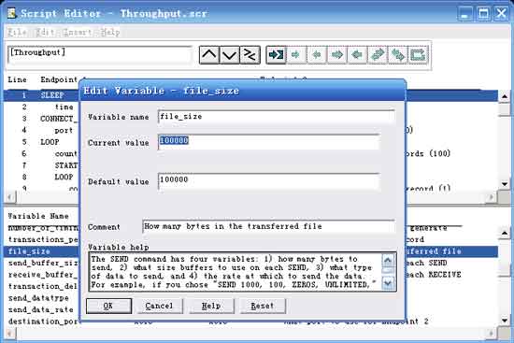The image size is (514, 343).
Task: Click the large left-arrow toolbar icon
Action: [x=357, y=54]
